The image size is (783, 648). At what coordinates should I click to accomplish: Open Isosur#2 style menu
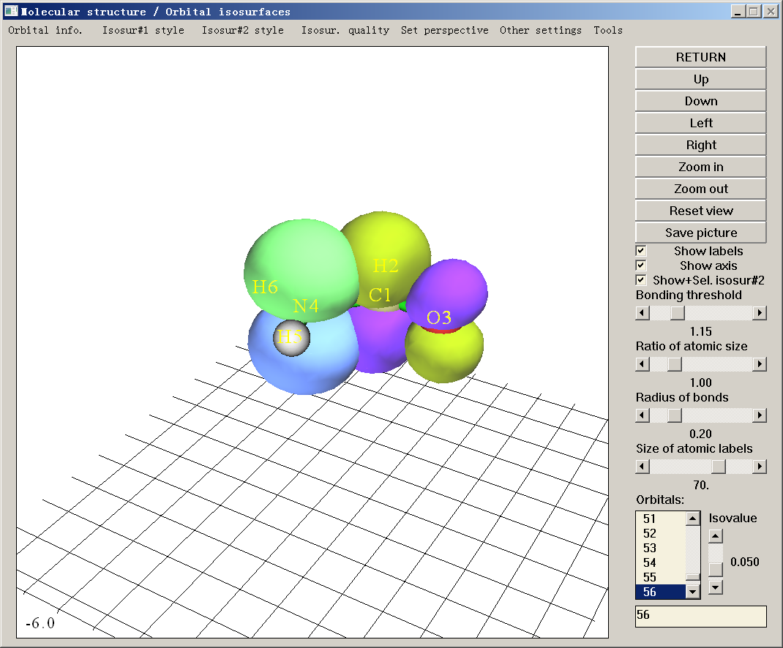point(243,31)
